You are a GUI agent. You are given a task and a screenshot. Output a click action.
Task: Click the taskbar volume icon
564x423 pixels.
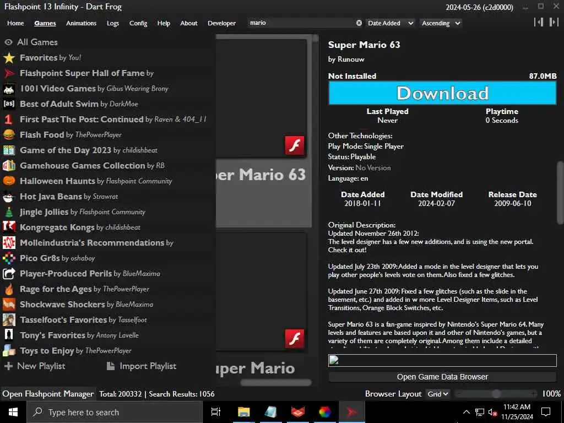[493, 412]
